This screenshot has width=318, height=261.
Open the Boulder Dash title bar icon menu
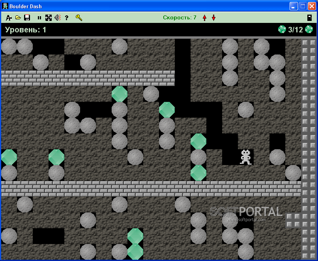(x=5, y=6)
